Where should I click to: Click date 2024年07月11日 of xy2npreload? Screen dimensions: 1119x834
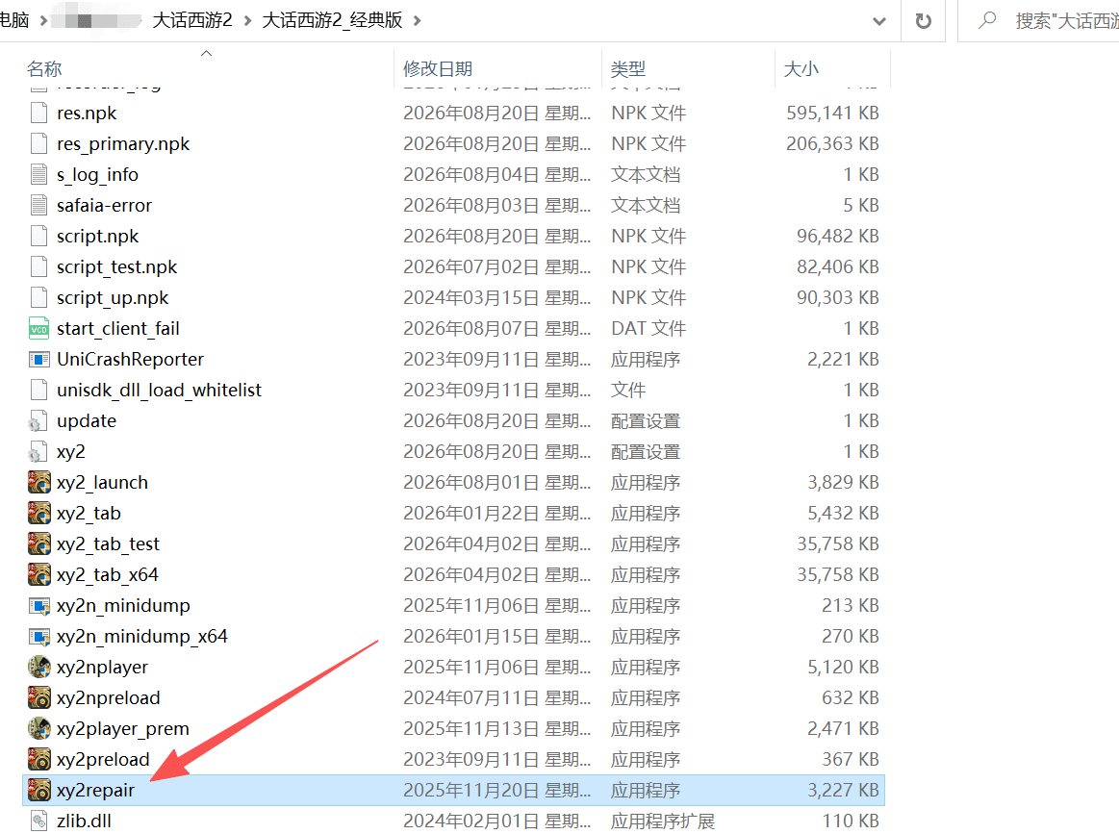(x=471, y=697)
